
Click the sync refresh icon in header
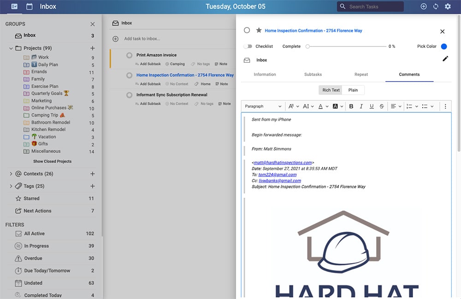[x=436, y=6]
